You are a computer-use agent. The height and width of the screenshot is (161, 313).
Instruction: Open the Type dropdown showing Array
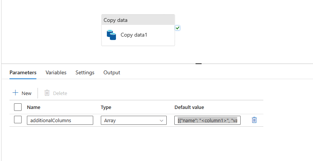133,120
